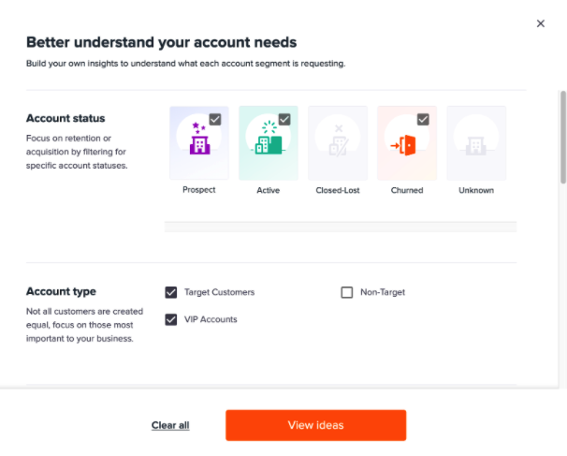Click the Closed-Lost label text
The image size is (567, 456).
tap(338, 190)
